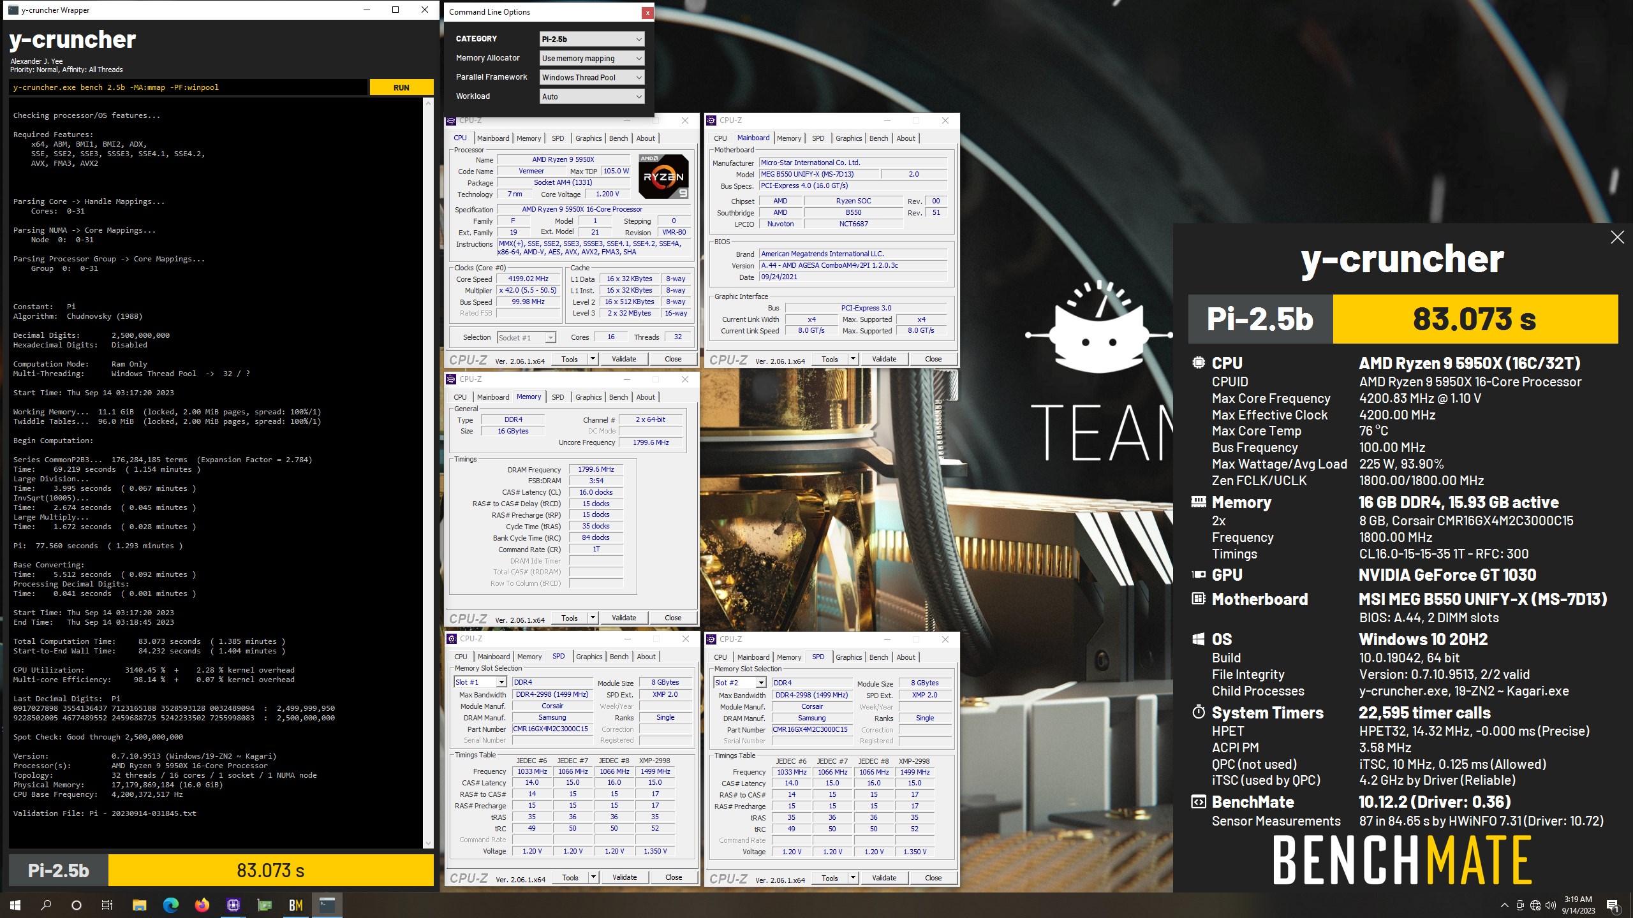The width and height of the screenshot is (1633, 918).
Task: Click BIOS Version A.44 field in CPU-Z
Action: pos(853,265)
